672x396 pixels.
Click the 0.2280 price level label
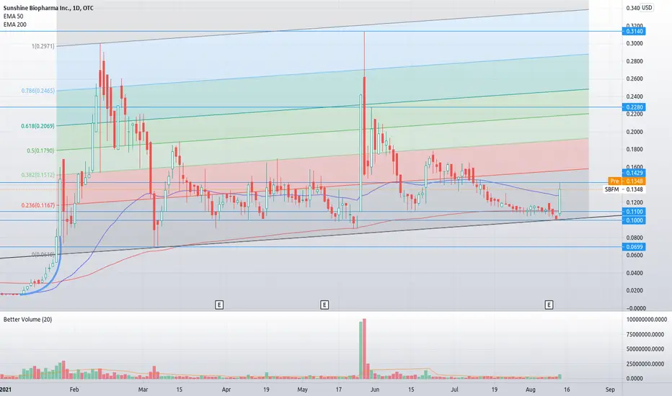tap(634, 107)
